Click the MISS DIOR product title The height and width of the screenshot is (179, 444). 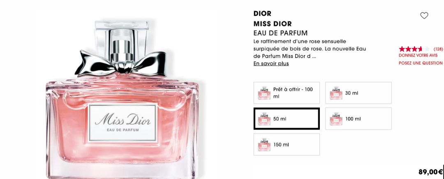point(273,24)
